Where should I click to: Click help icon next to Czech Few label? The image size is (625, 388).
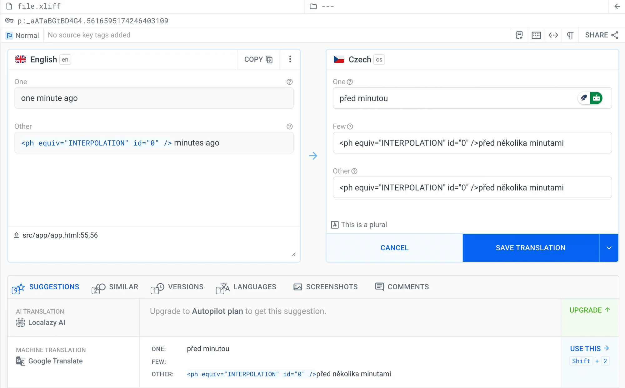[350, 127]
